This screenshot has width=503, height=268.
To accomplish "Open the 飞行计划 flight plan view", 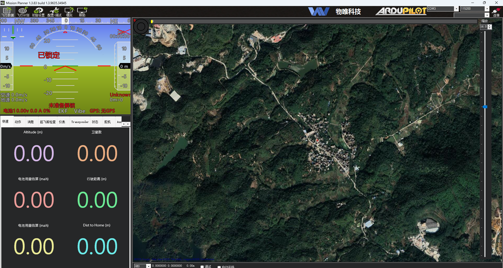I will coord(23,12).
